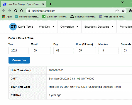The width and height of the screenshot is (132, 105).
Task: Click the DT round logo
Action: coord(13,26)
